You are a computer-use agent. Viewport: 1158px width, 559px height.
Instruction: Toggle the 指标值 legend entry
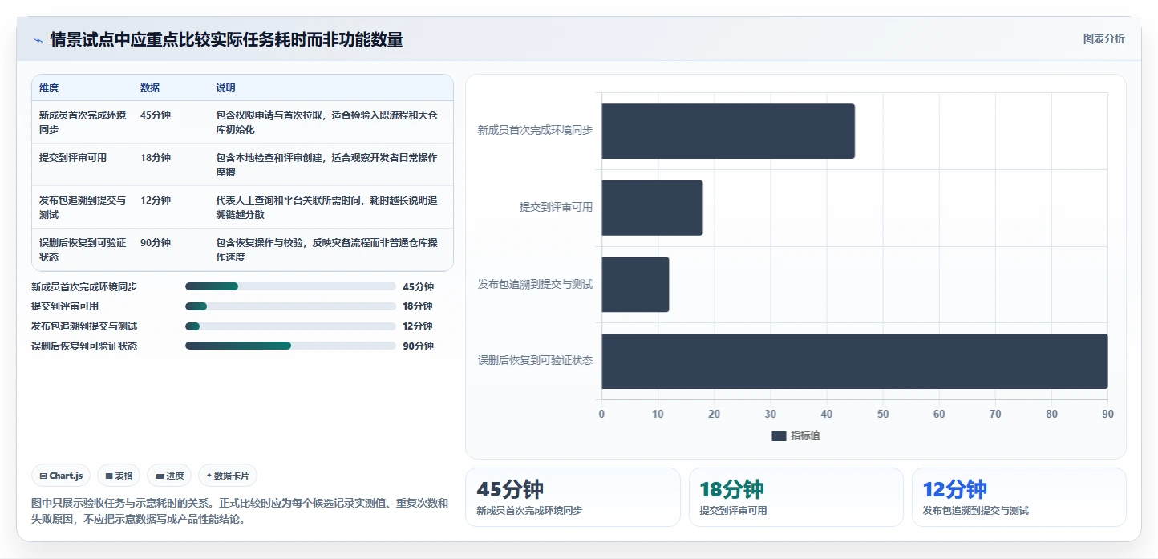796,435
